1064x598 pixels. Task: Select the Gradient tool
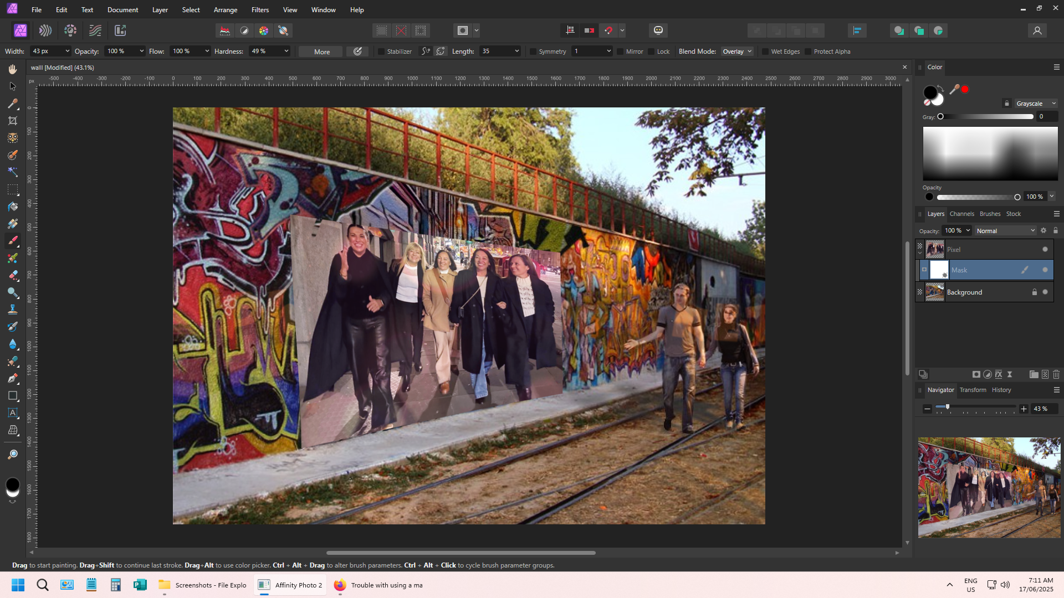coord(13,224)
